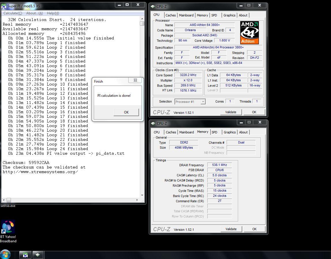Click the Level 2 cache value 512 KBytes
The image size is (331, 259).
(233, 85)
